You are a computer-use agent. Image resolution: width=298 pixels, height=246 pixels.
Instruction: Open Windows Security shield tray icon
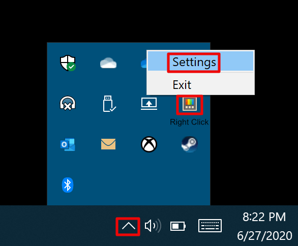(68, 63)
